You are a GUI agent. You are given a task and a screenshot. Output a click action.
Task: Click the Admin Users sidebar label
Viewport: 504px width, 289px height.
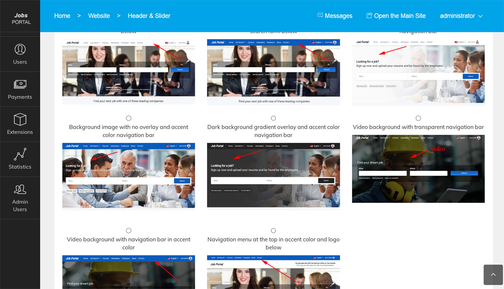click(x=20, y=205)
